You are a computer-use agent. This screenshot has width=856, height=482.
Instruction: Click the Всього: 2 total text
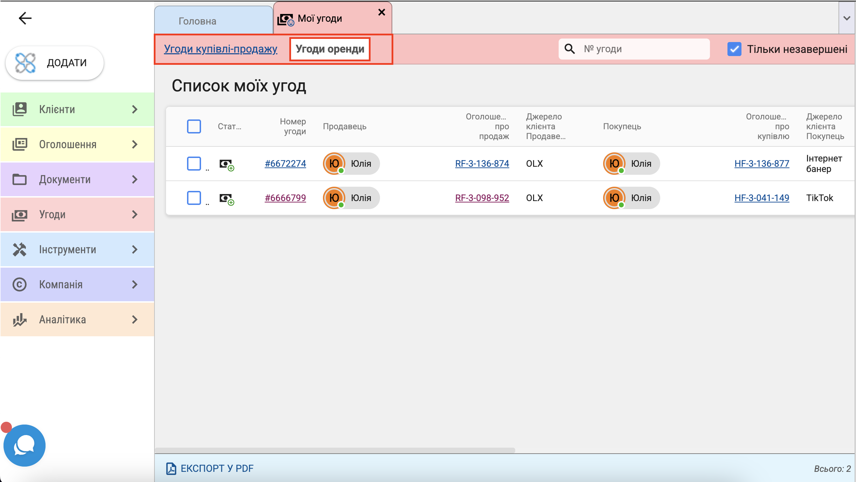coord(832,469)
